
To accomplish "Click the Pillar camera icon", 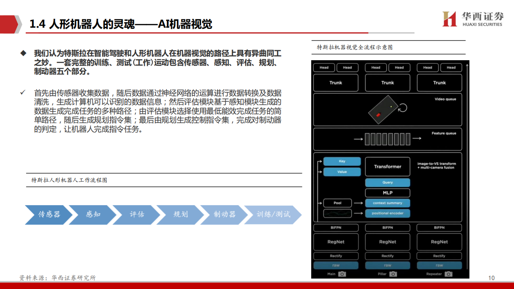I will (x=393, y=274).
